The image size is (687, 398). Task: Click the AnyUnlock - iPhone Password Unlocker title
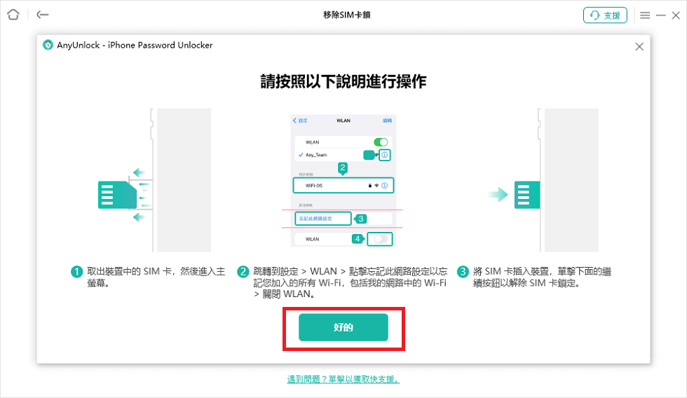click(135, 45)
